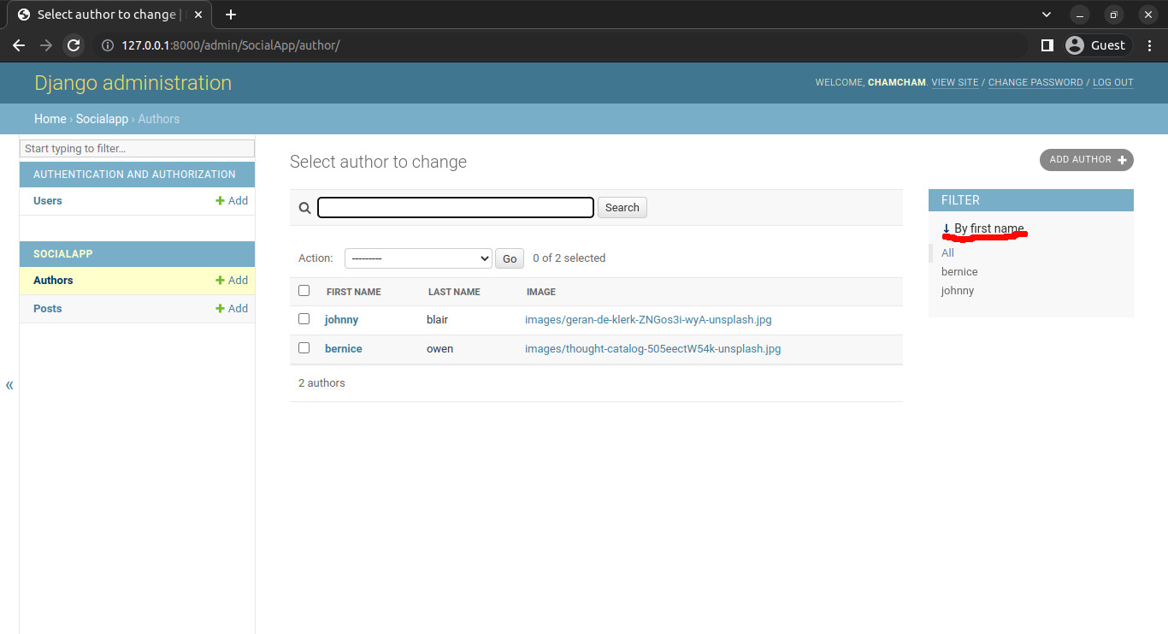
Task: Select the checkbox for bernice row
Action: point(304,348)
